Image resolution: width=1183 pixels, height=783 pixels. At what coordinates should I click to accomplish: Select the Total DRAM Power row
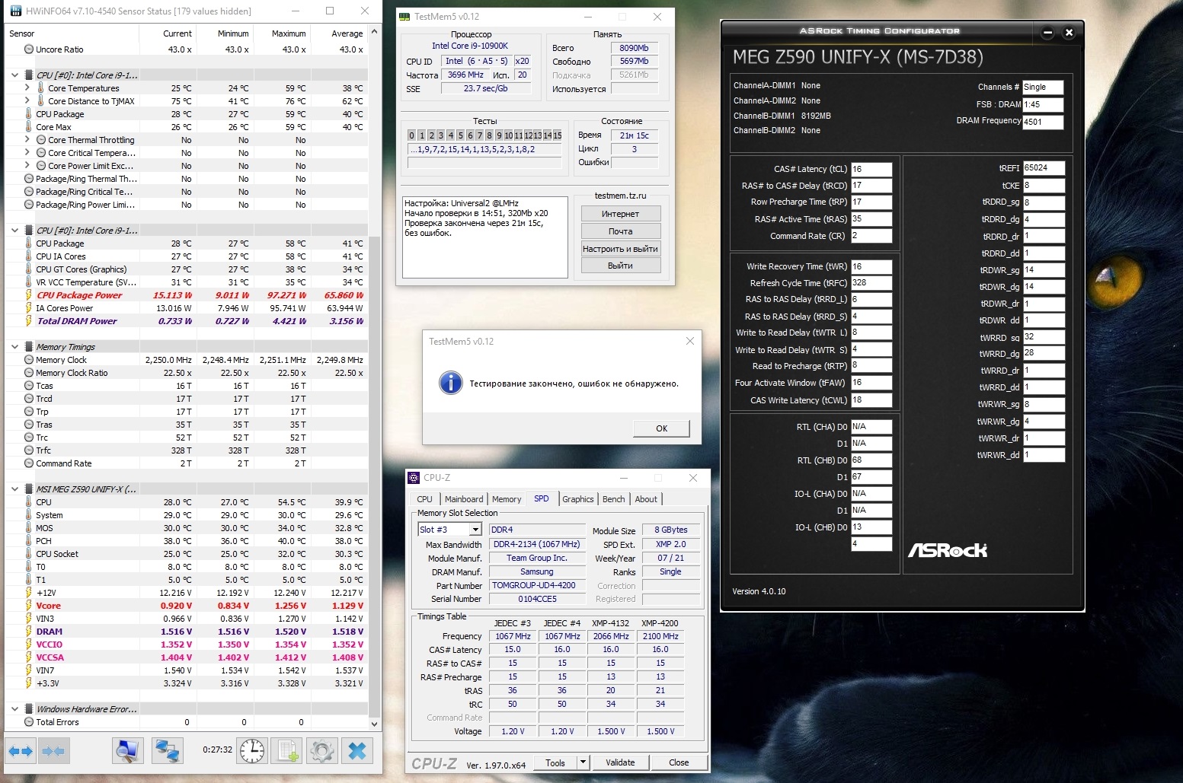click(x=186, y=321)
